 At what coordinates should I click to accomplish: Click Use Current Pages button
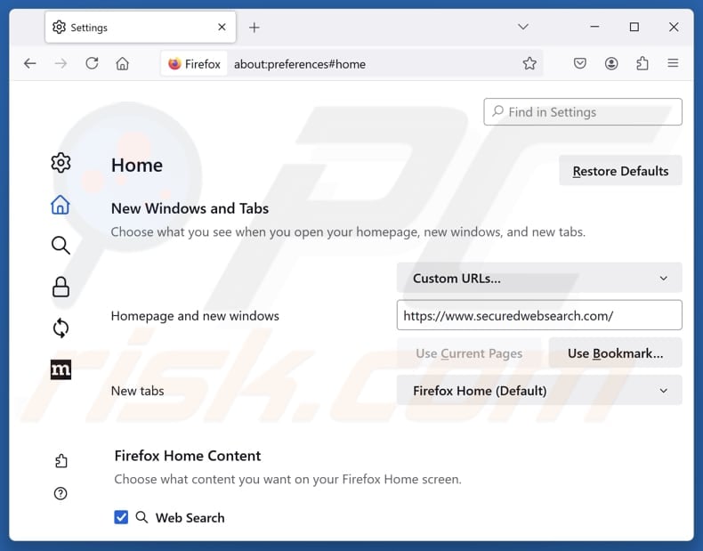click(x=469, y=353)
